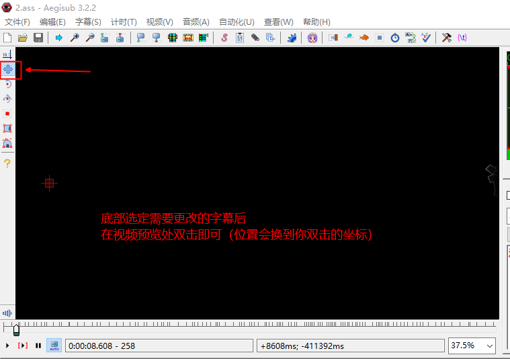Open Resample Resolution icon

pos(380,38)
